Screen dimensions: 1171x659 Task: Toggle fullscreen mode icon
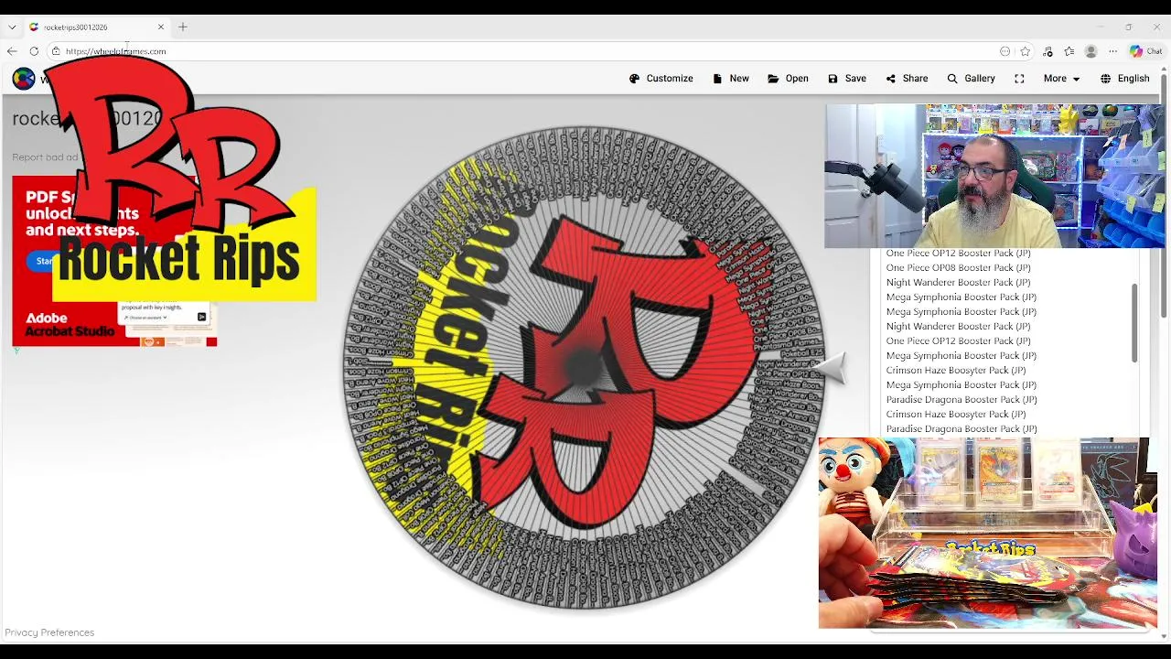click(1019, 79)
